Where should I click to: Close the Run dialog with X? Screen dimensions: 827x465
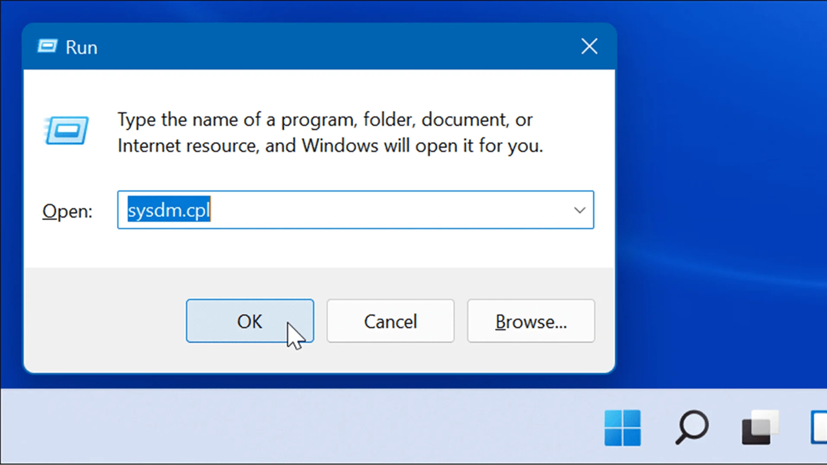tap(589, 46)
